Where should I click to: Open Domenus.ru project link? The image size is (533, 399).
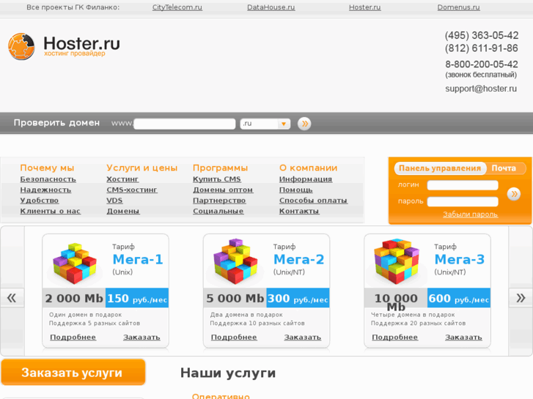coord(458,7)
